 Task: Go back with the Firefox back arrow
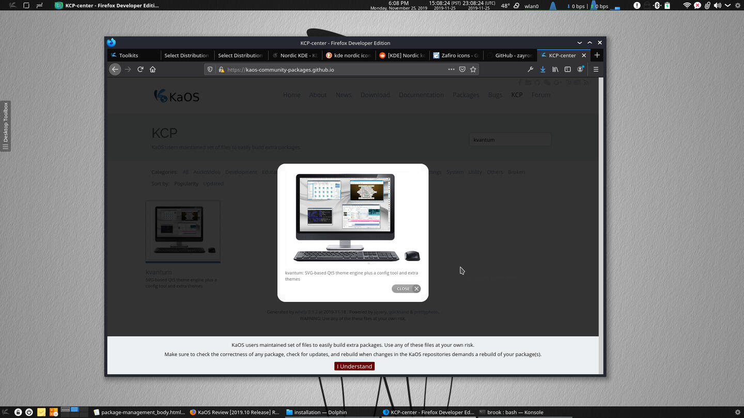(x=115, y=69)
